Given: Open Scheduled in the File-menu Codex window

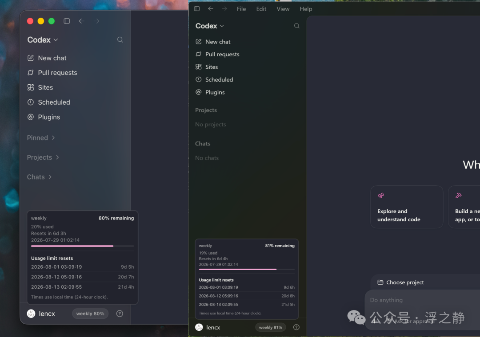Looking at the screenshot, I should [214, 79].
